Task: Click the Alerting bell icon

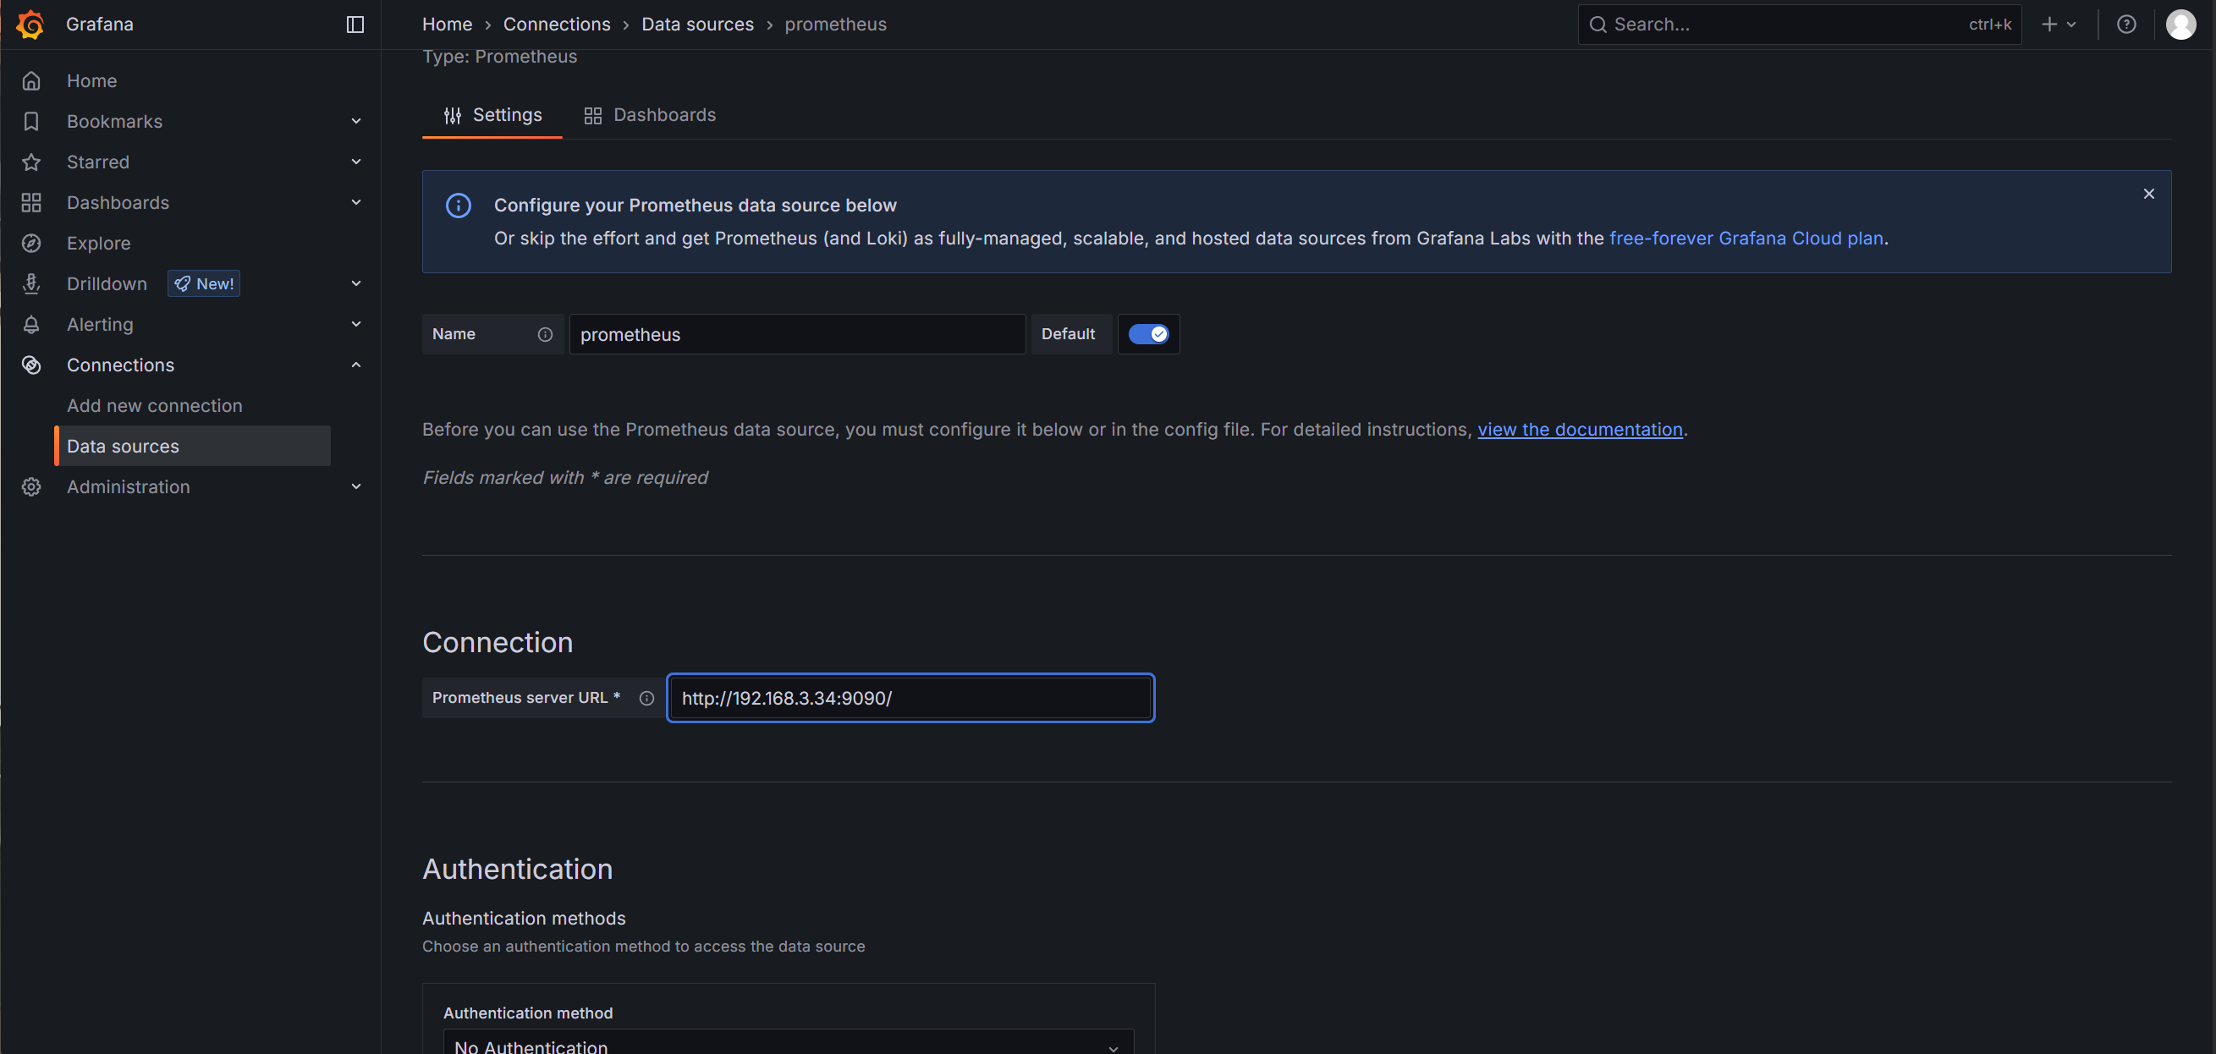Action: (x=32, y=324)
